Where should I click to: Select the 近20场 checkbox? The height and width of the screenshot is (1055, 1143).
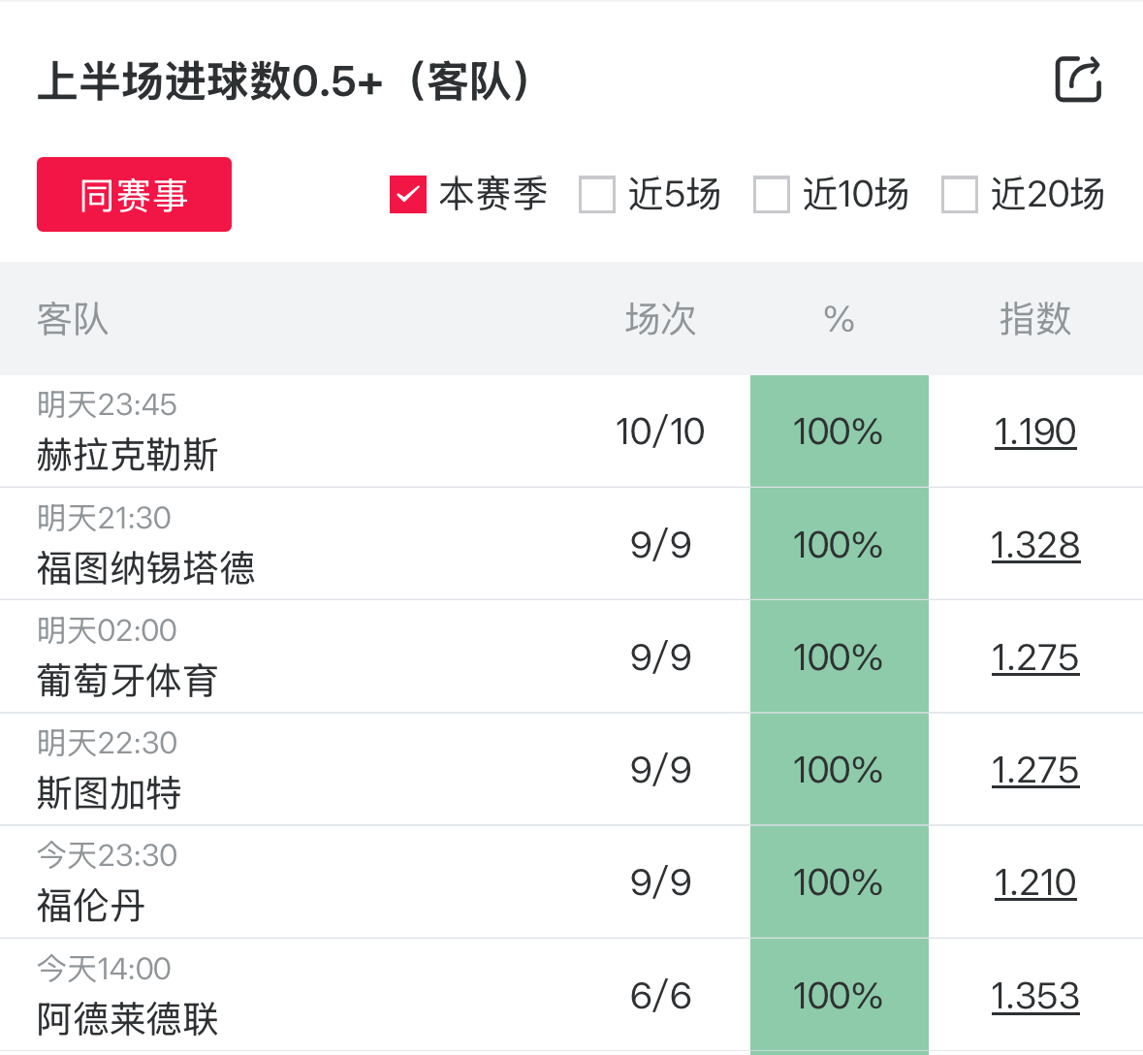pyautogui.click(x=960, y=195)
